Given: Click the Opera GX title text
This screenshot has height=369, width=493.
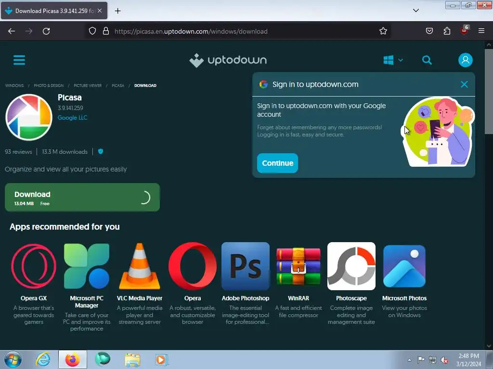Looking at the screenshot, I should (x=34, y=298).
